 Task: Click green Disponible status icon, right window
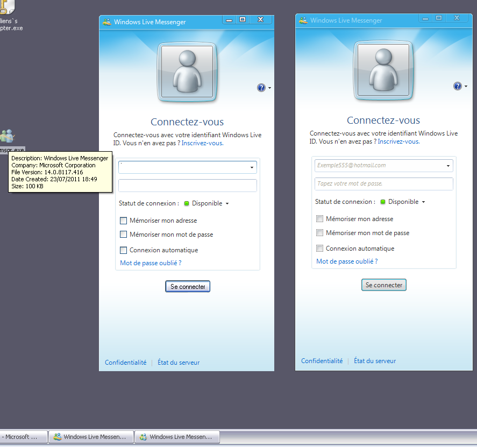pos(383,202)
